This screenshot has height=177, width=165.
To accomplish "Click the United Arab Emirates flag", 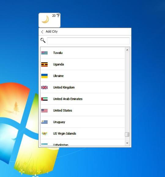I will [44, 99].
